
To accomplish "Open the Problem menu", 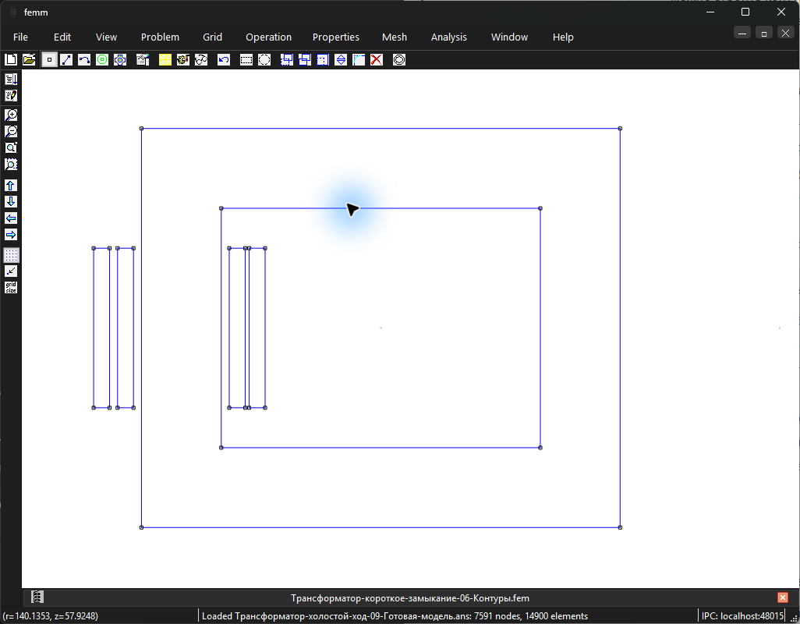I will pyautogui.click(x=160, y=37).
